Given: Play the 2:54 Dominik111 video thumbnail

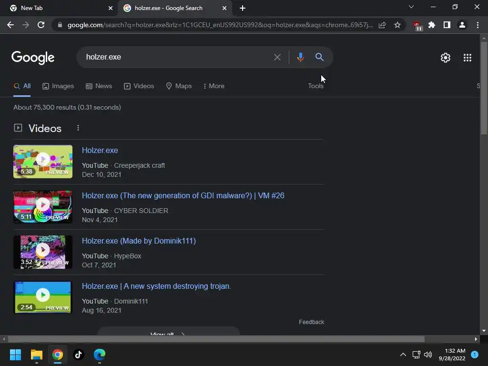Looking at the screenshot, I should click(x=43, y=297).
